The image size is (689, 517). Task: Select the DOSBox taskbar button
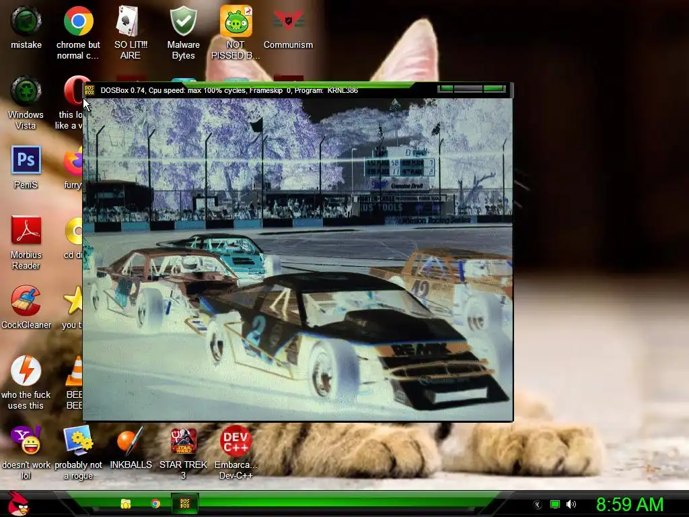pos(185,504)
